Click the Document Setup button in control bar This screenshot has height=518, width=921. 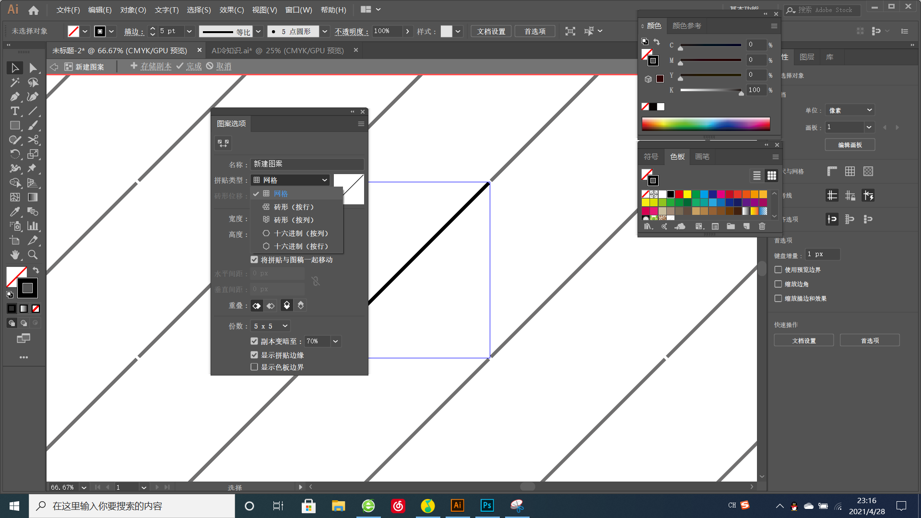click(x=491, y=31)
